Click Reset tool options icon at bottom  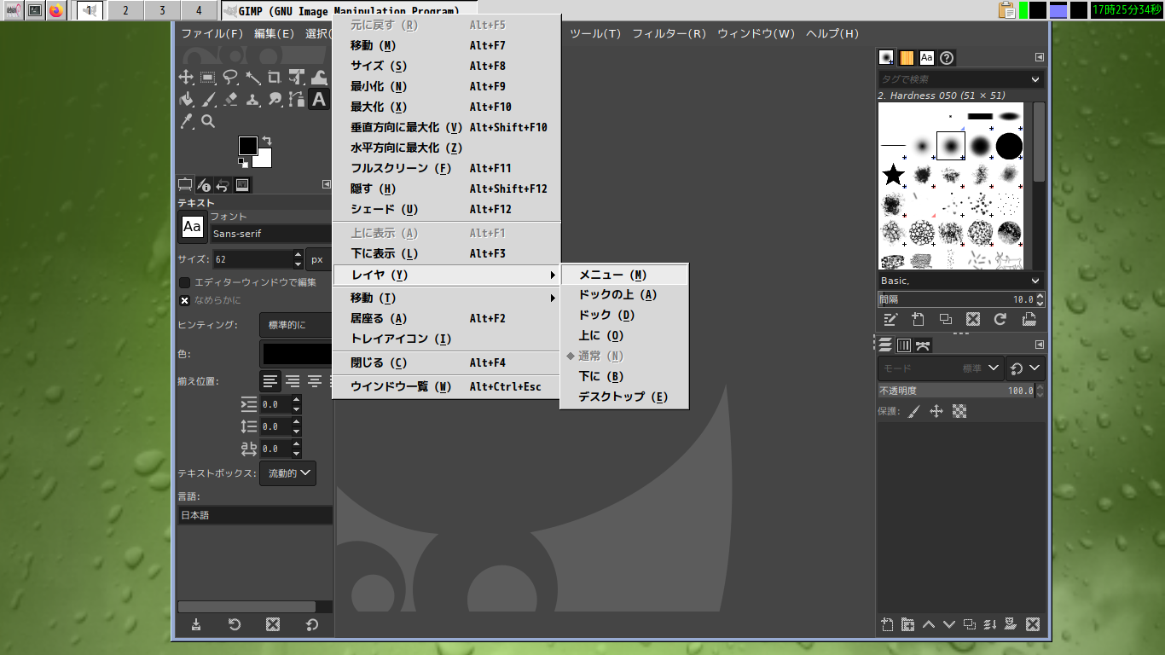click(312, 625)
